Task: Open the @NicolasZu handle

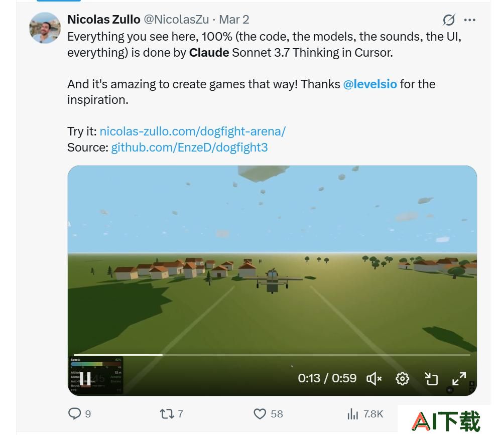Action: click(x=176, y=20)
